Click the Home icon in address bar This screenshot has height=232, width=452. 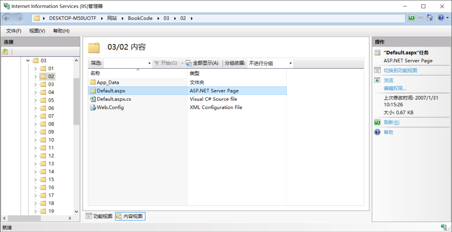pyautogui.click(x=430, y=18)
